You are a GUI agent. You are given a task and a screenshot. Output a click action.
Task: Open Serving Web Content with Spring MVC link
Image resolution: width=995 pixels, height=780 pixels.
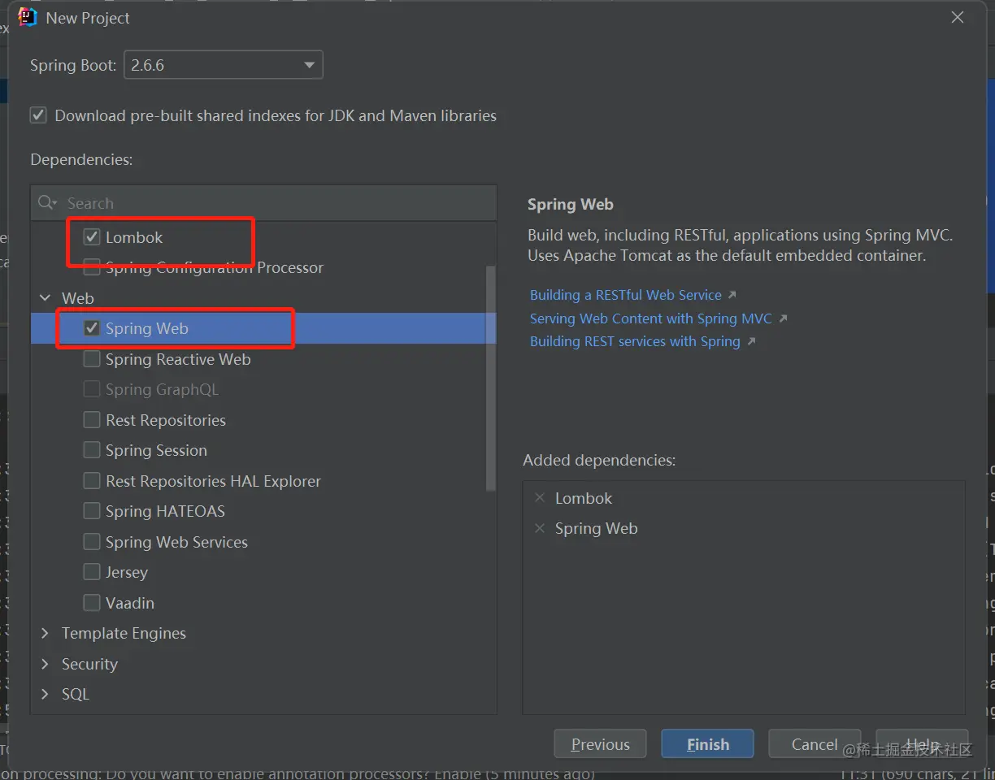click(x=651, y=318)
